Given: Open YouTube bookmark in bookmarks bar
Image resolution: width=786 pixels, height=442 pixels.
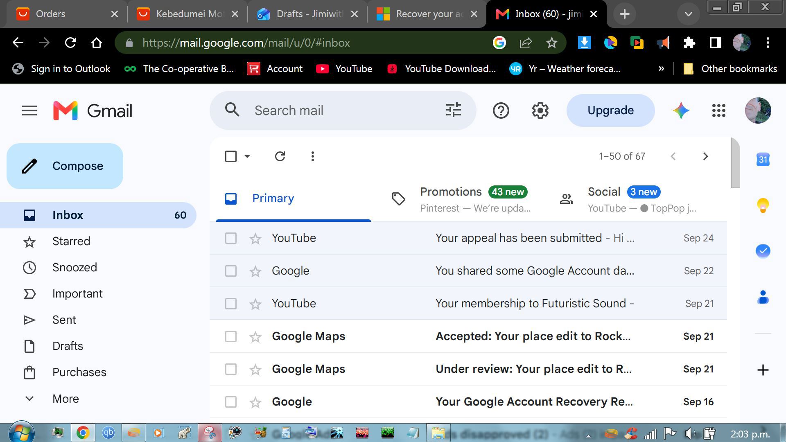Looking at the screenshot, I should [344, 69].
